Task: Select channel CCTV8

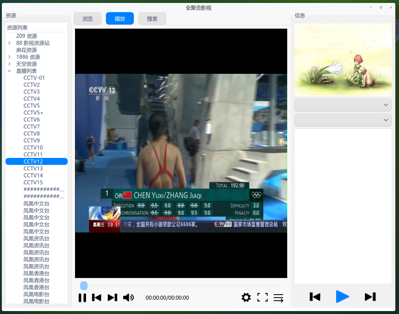Action: pyautogui.click(x=32, y=134)
